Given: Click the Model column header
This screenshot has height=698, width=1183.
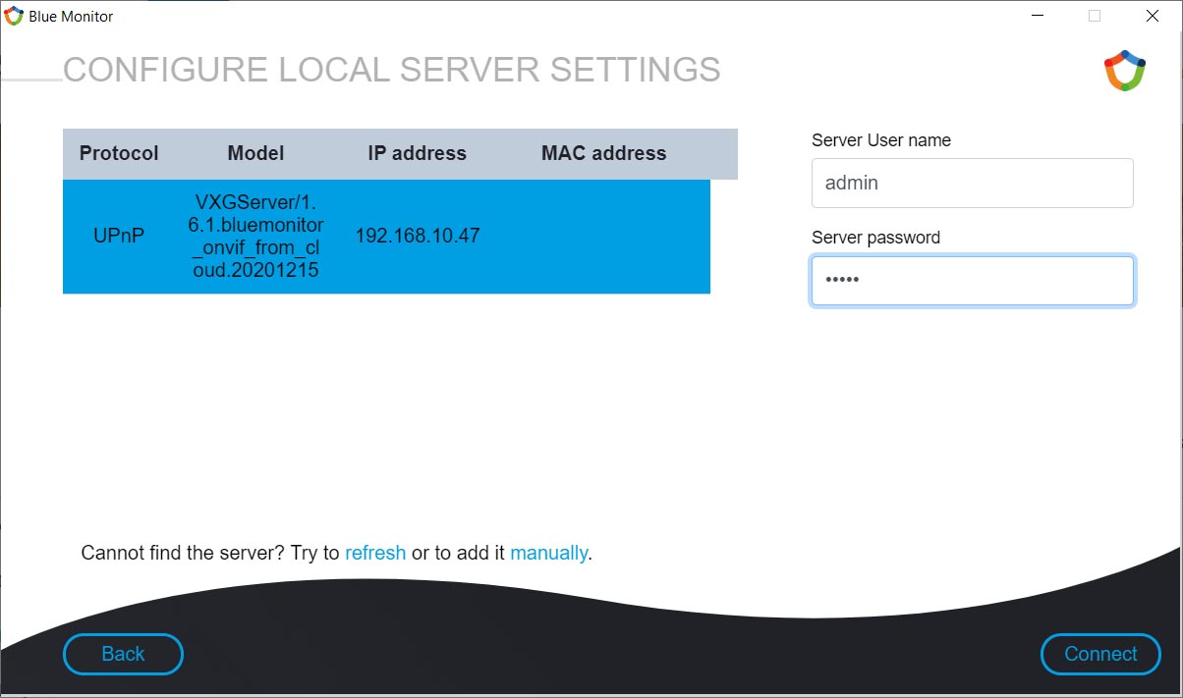Looking at the screenshot, I should [x=255, y=153].
